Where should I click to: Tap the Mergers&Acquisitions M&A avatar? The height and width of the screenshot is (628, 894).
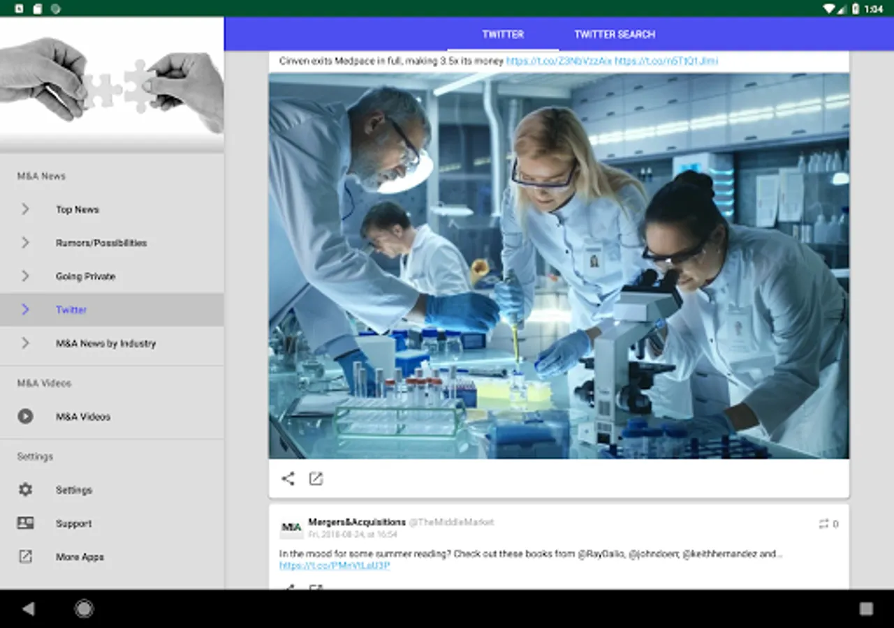click(291, 528)
